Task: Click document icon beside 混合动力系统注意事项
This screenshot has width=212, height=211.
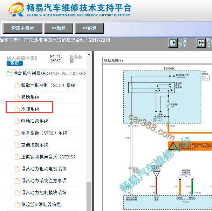Action: tap(17, 181)
